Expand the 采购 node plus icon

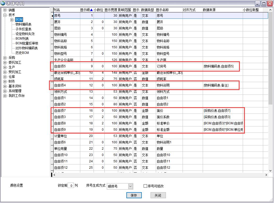(x=5, y=58)
